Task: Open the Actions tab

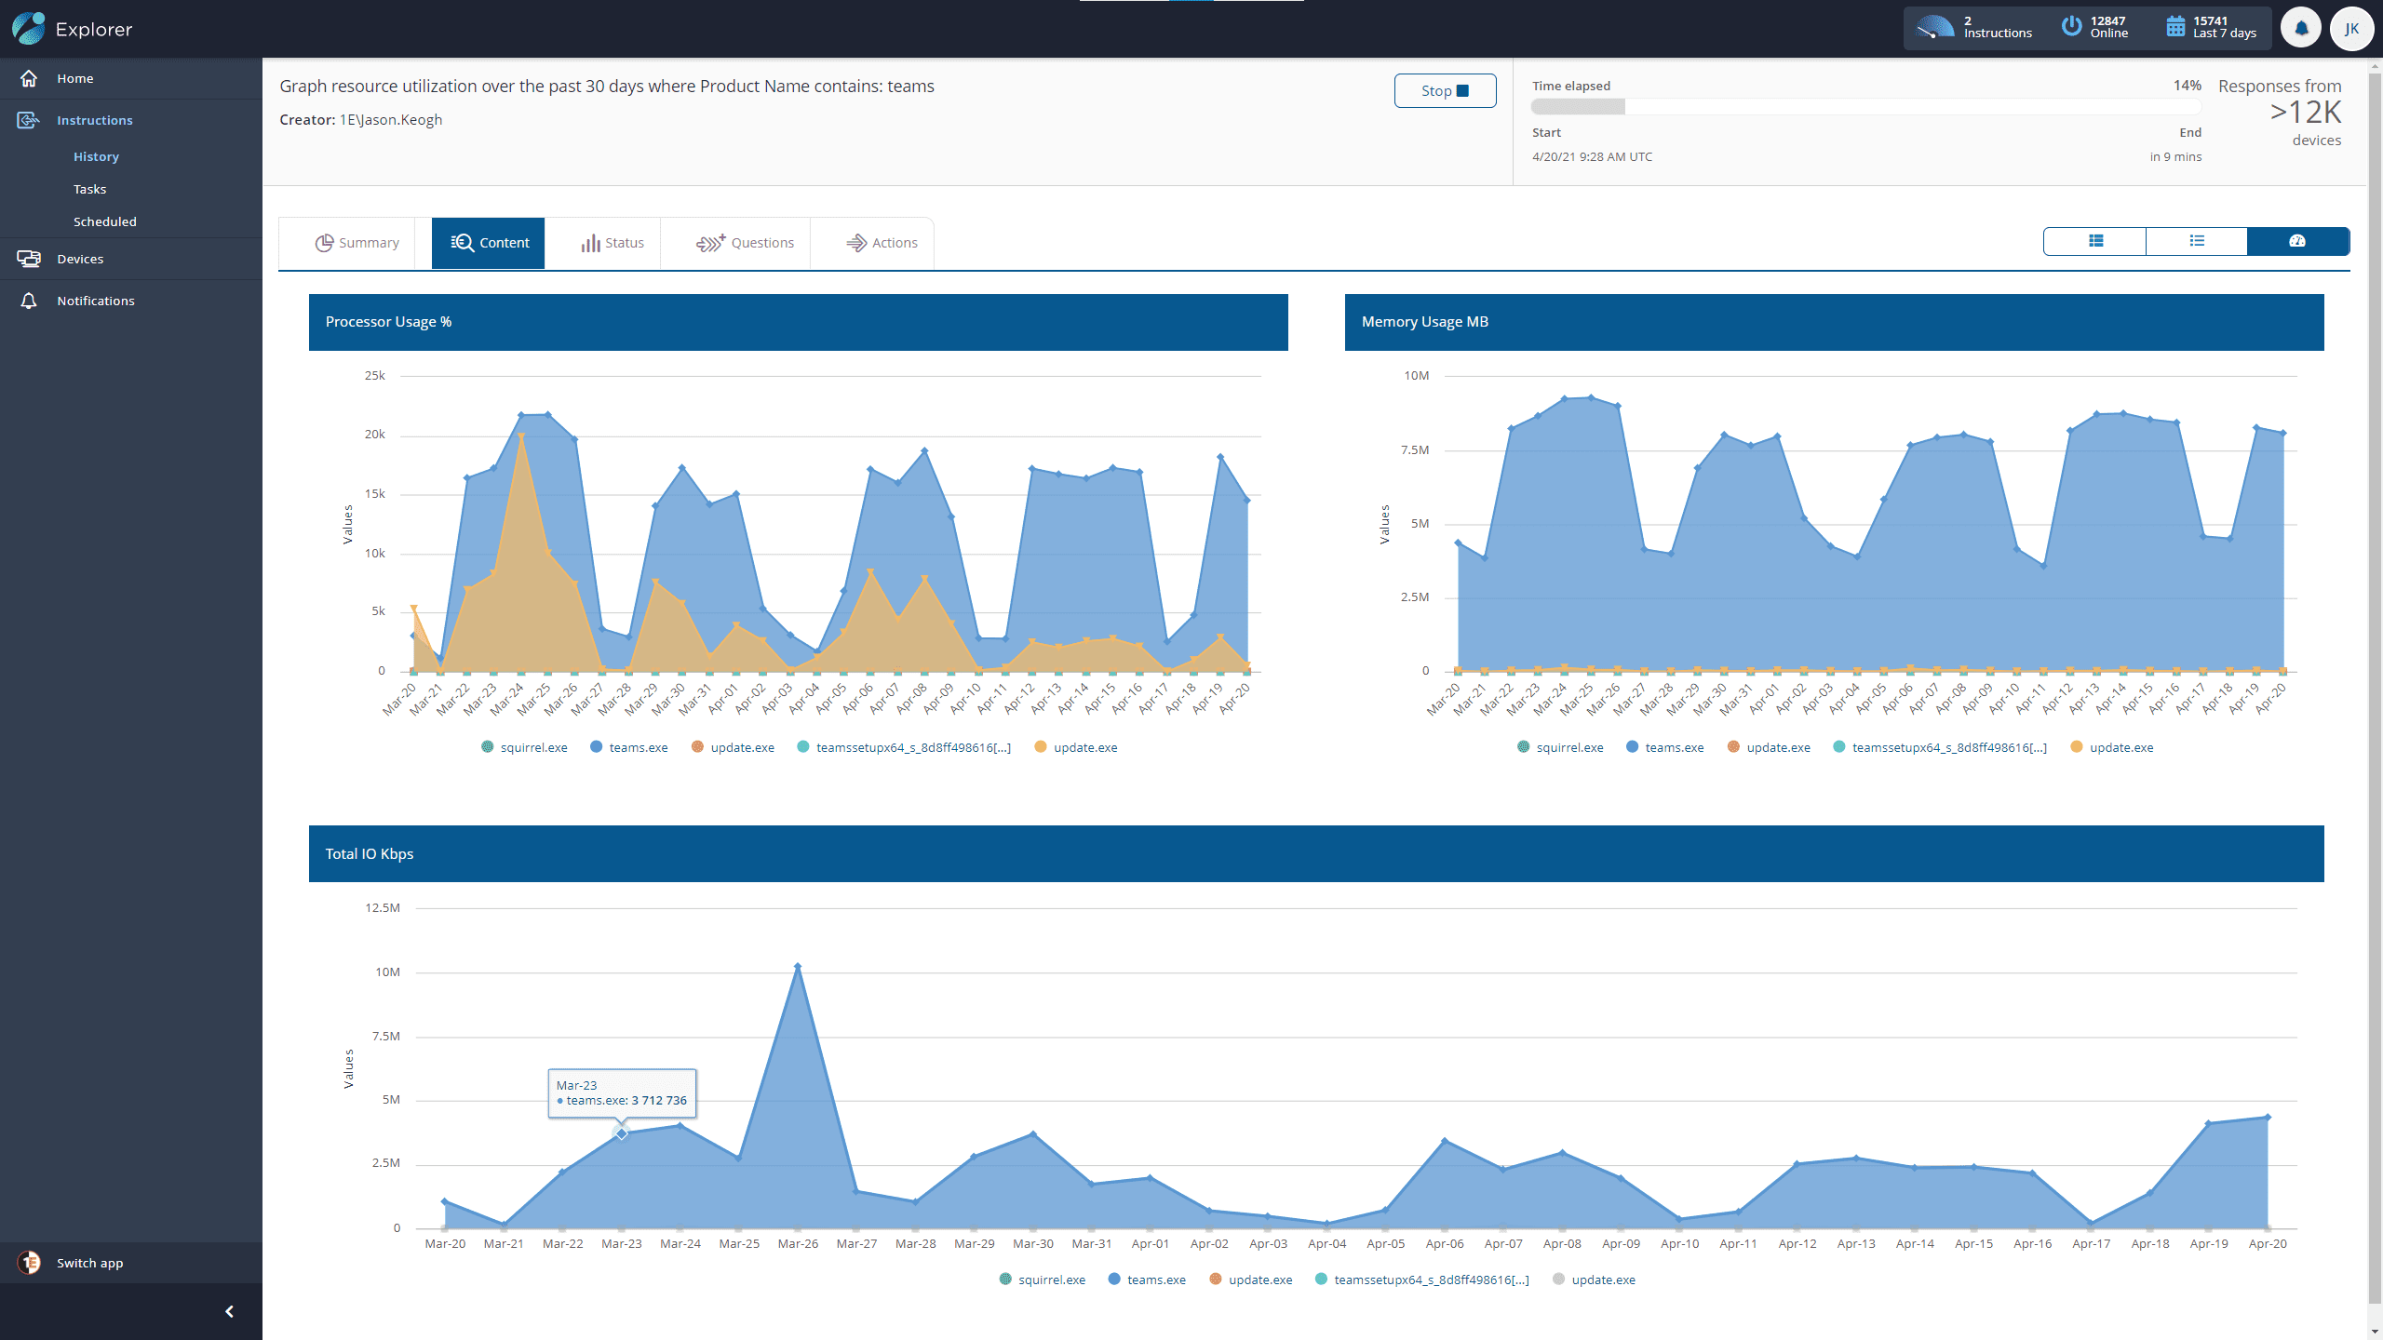Action: (881, 243)
